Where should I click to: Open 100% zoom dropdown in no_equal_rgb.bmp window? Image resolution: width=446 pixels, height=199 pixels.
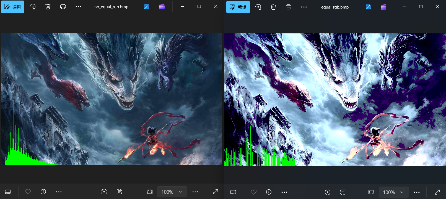coord(172,192)
